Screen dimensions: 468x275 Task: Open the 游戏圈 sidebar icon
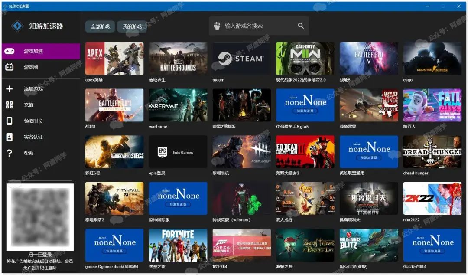(x=9, y=67)
